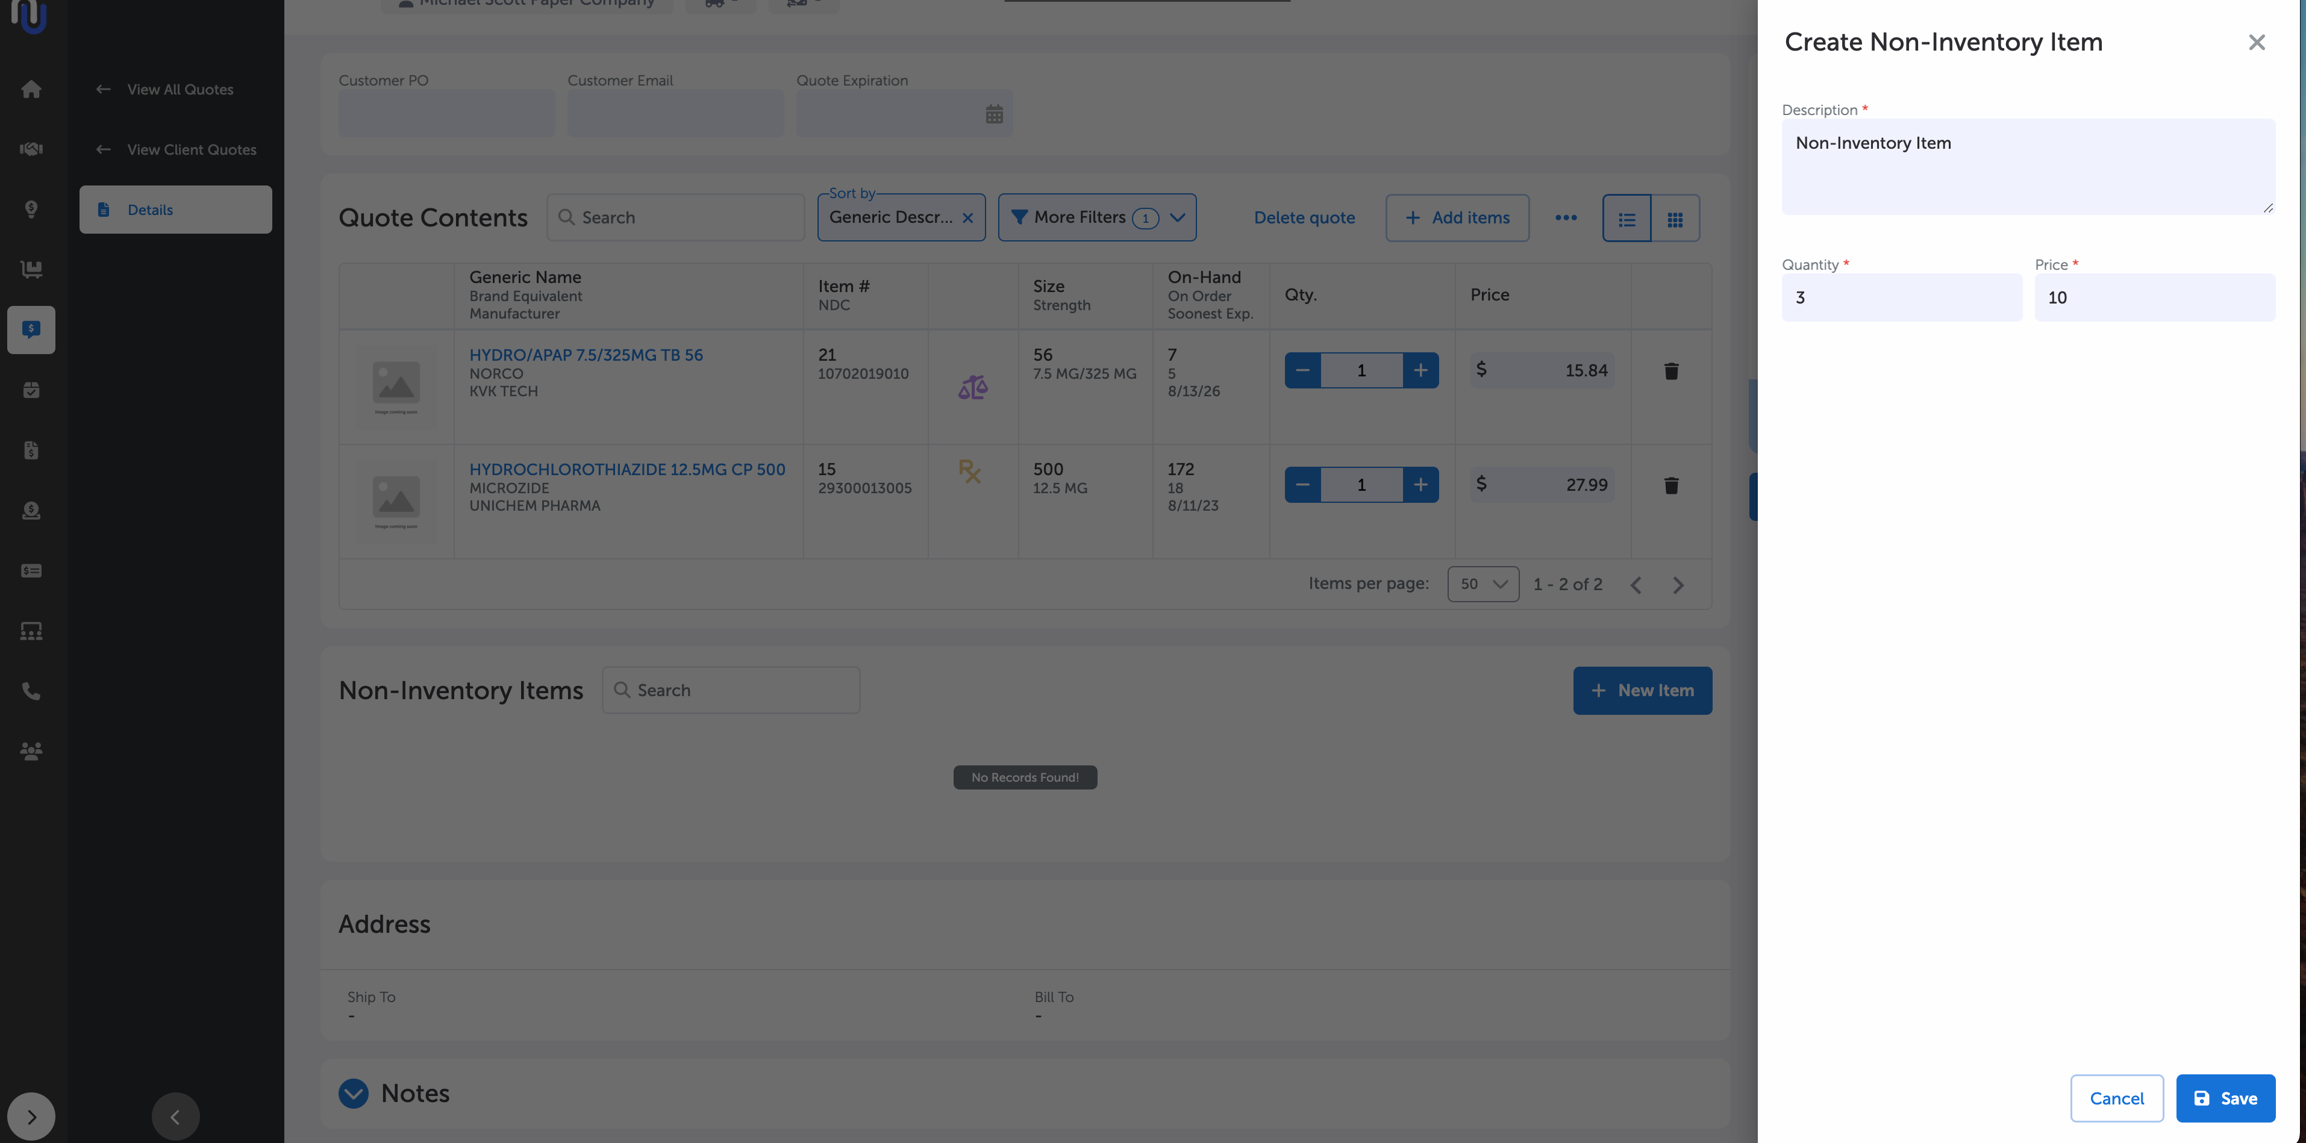
Task: Expand sidebar with bottom right-arrow button
Action: (x=31, y=1116)
